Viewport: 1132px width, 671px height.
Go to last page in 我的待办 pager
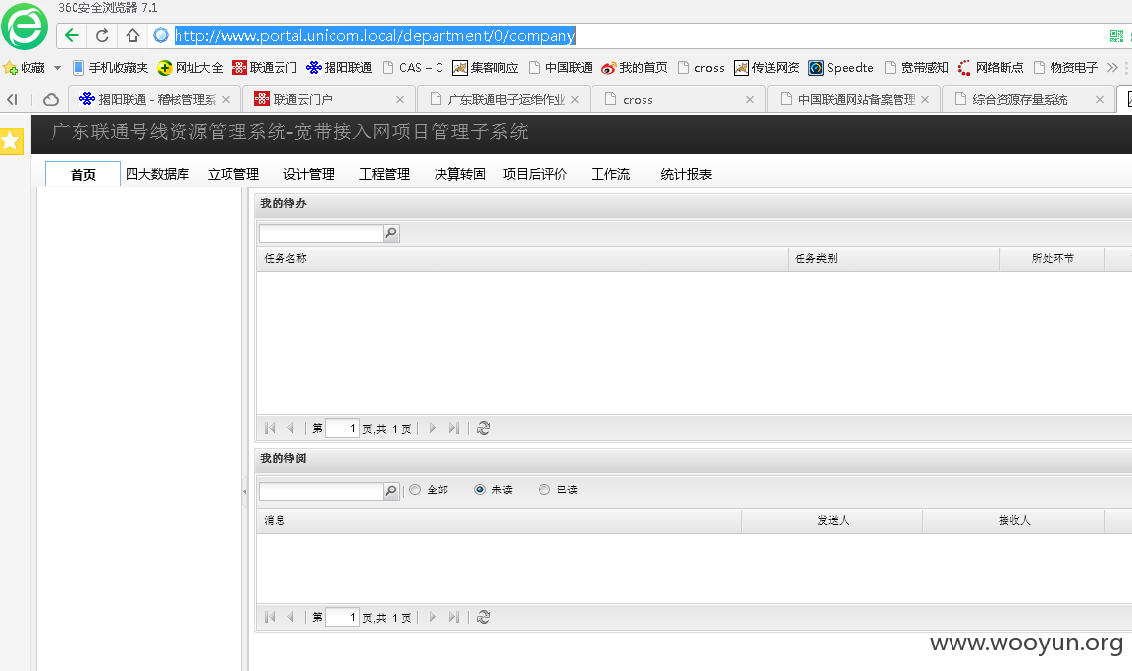(x=453, y=428)
